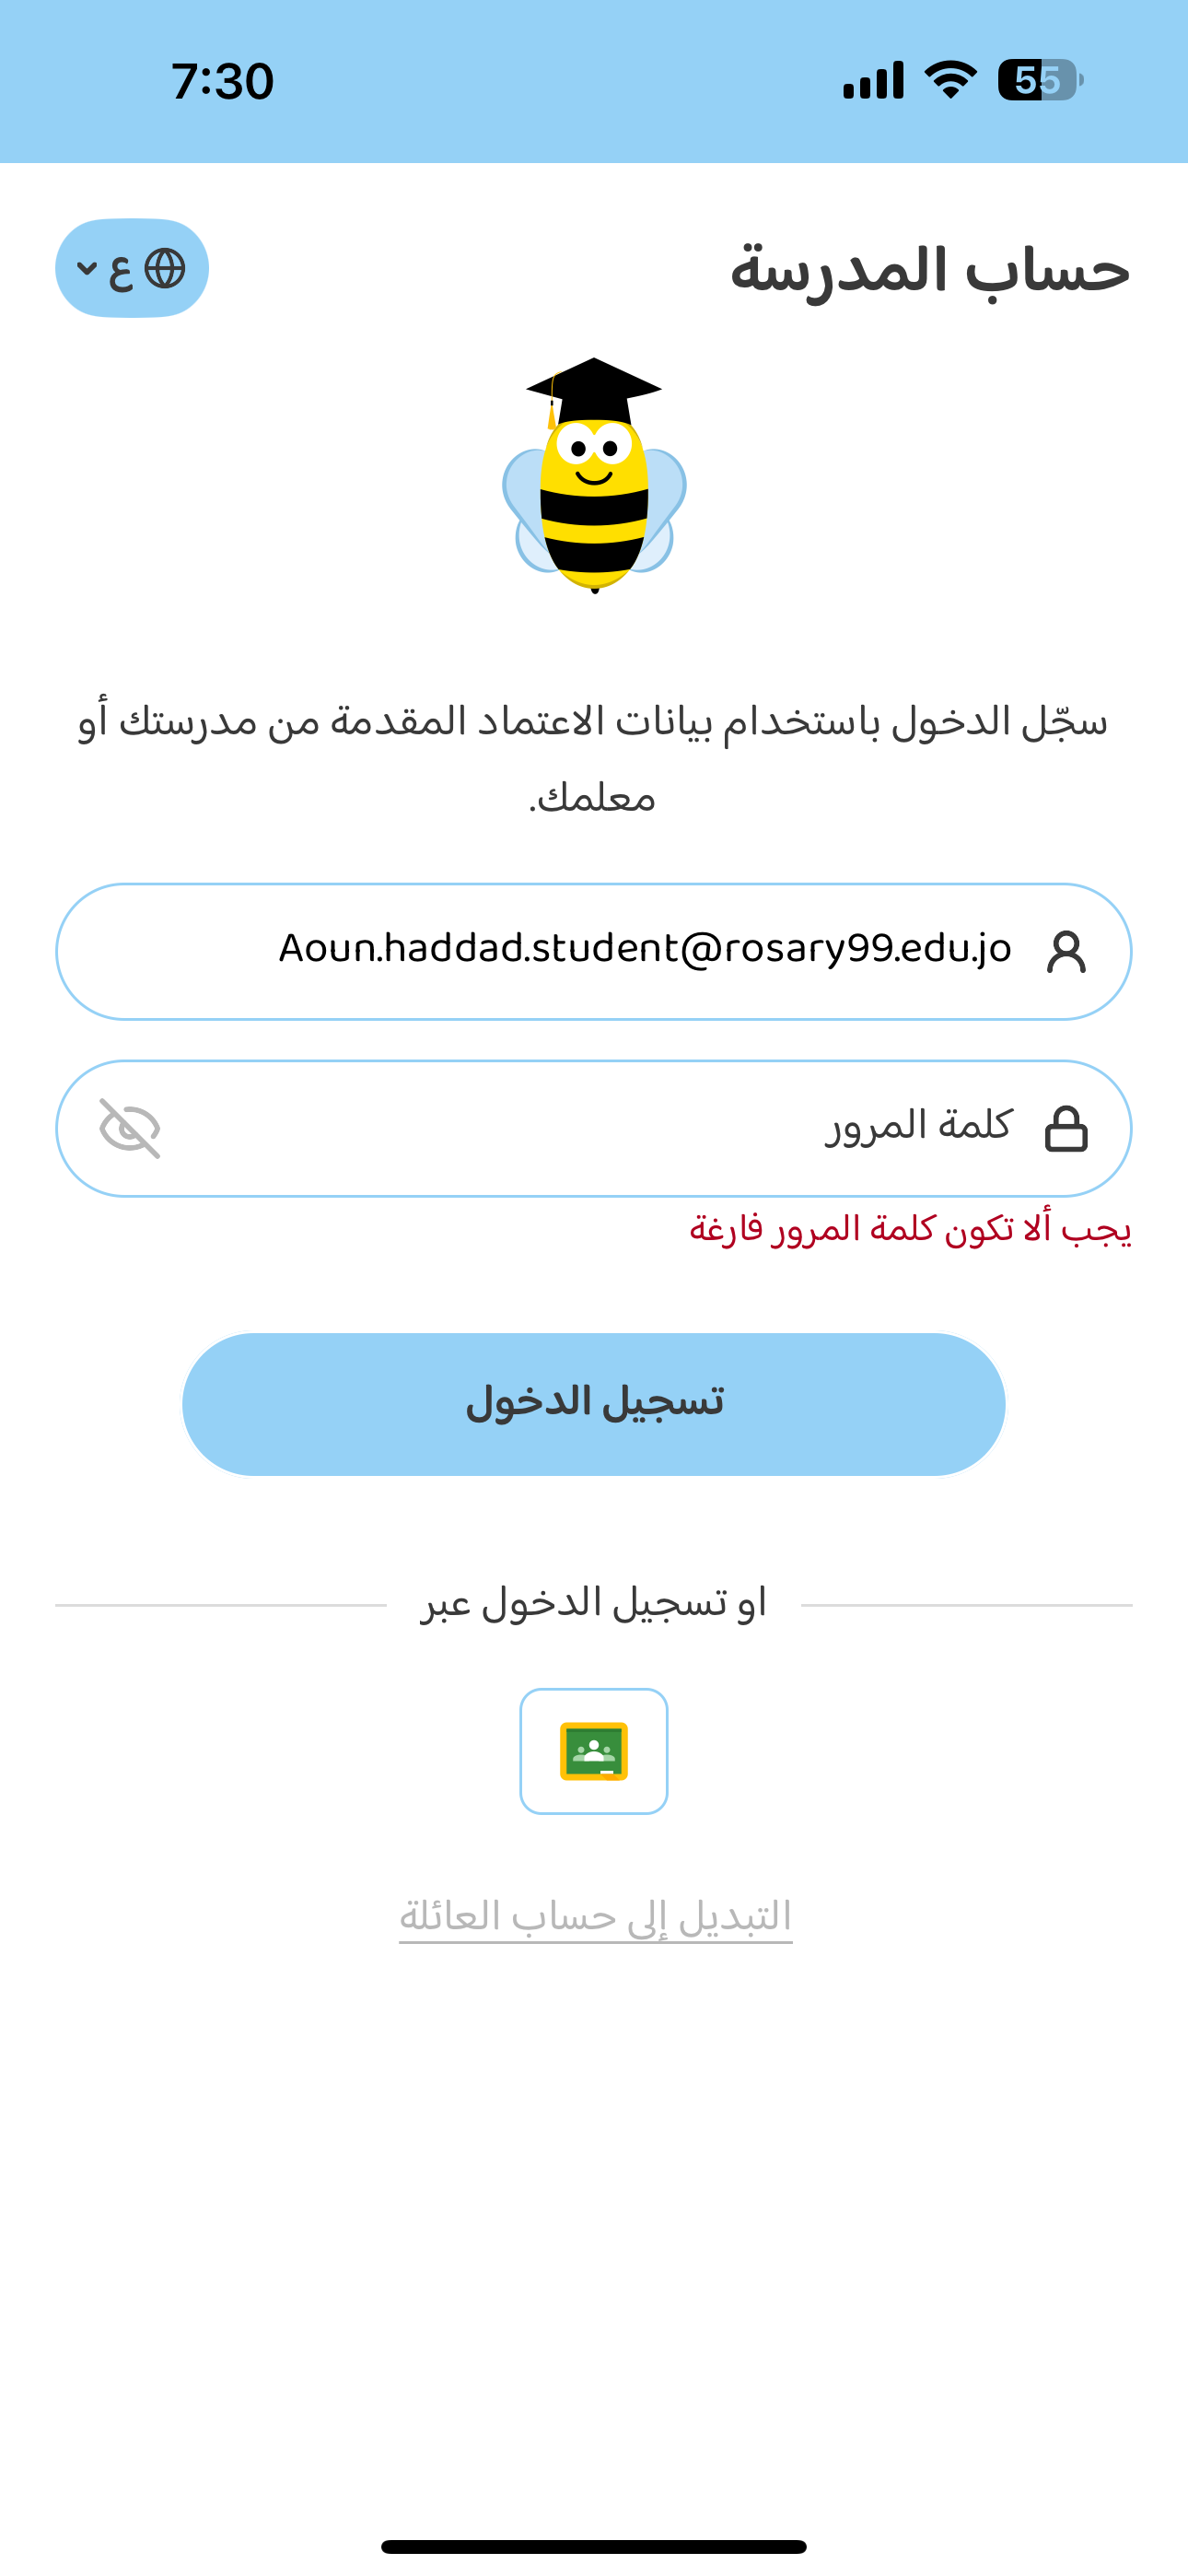
Task: Sign in with the Google Classroom icon
Action: pos(594,1751)
